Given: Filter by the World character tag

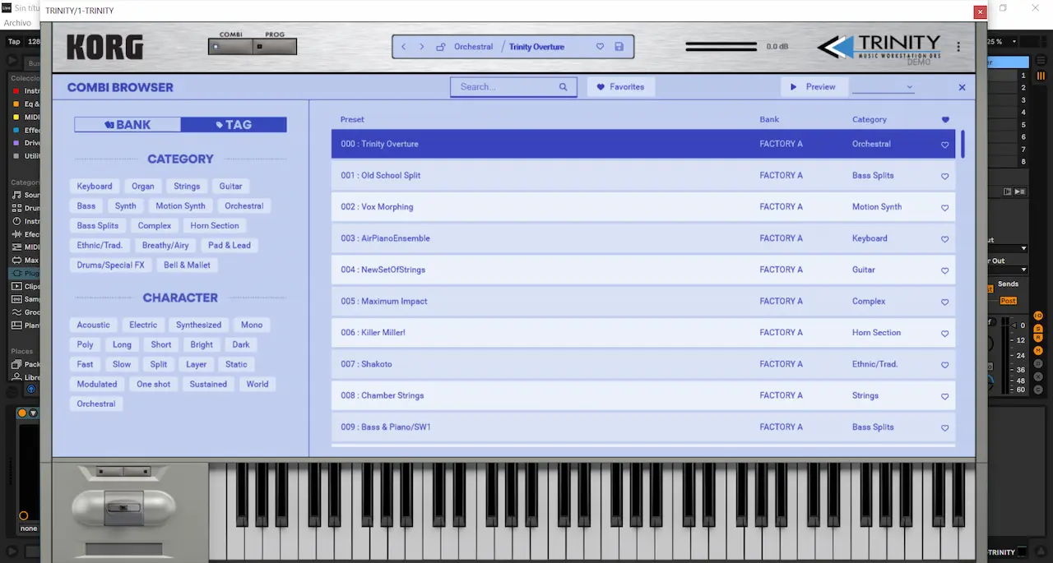Looking at the screenshot, I should click(257, 384).
